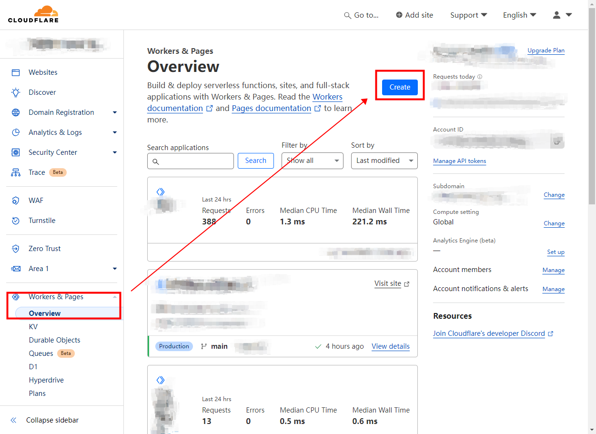Click the Analytics & Logs pie icon

[16, 132]
